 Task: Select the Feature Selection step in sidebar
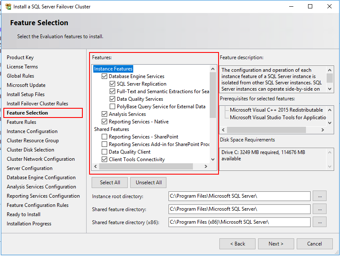point(27,113)
